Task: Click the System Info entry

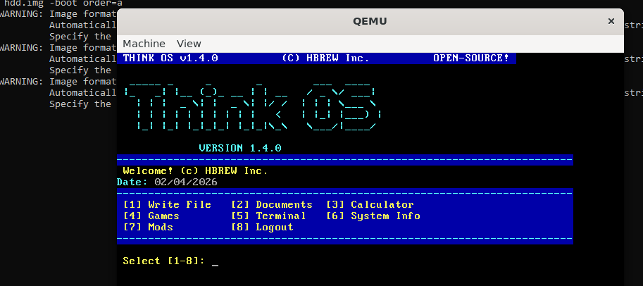Action: pyautogui.click(x=373, y=216)
